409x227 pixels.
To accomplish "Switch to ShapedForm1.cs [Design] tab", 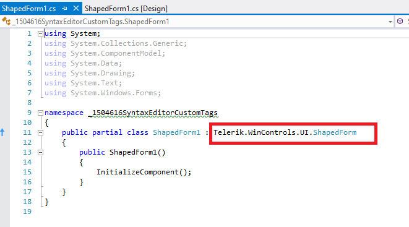I will 126,9.
